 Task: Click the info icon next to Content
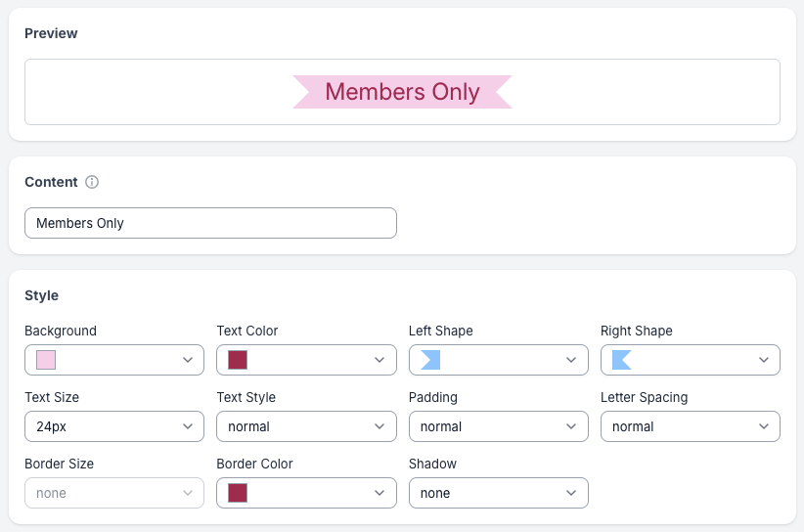tap(92, 182)
